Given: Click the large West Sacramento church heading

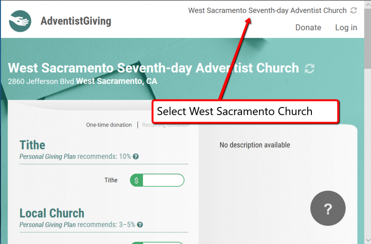Looking at the screenshot, I should point(153,68).
